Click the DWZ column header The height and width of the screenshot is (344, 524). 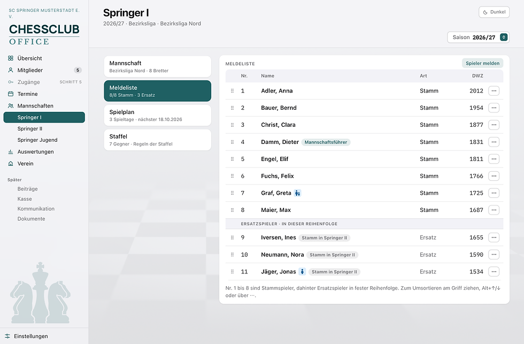point(477,76)
